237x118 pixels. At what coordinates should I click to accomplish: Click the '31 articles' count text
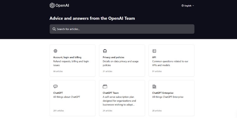(107, 71)
